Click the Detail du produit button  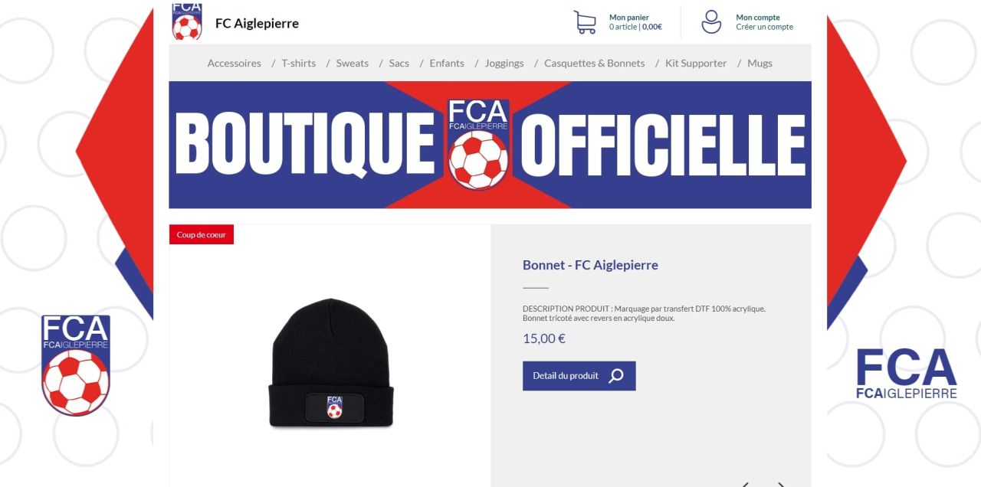point(579,376)
